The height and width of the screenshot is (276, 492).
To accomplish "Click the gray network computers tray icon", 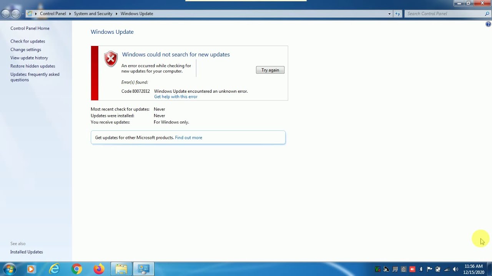I will tap(395, 269).
